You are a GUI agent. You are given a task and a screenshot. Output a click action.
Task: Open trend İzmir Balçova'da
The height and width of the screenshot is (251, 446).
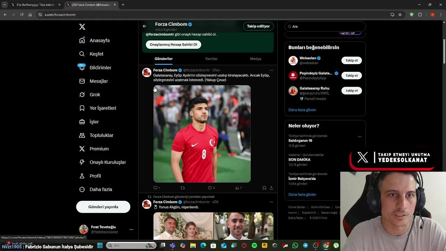coord(302,179)
